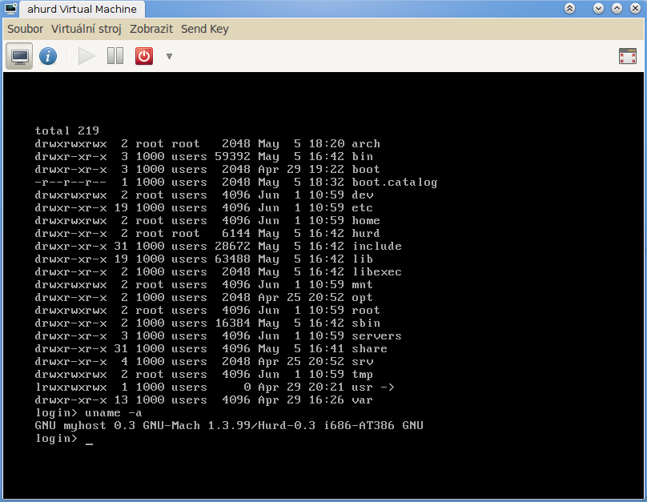
Task: Show the graphical console view
Action: (x=19, y=56)
